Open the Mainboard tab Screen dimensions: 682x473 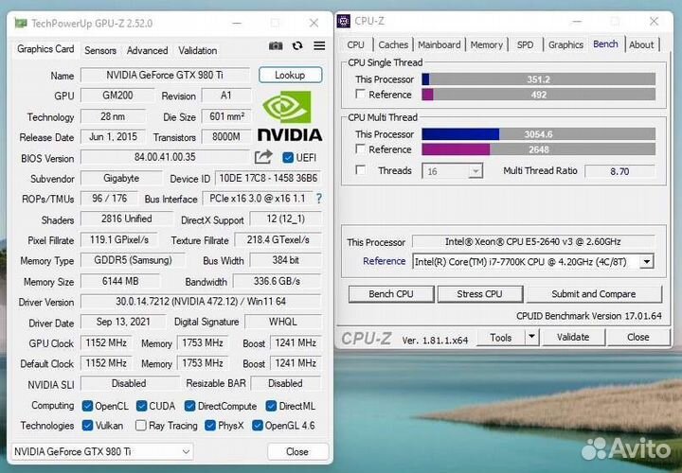pos(439,44)
